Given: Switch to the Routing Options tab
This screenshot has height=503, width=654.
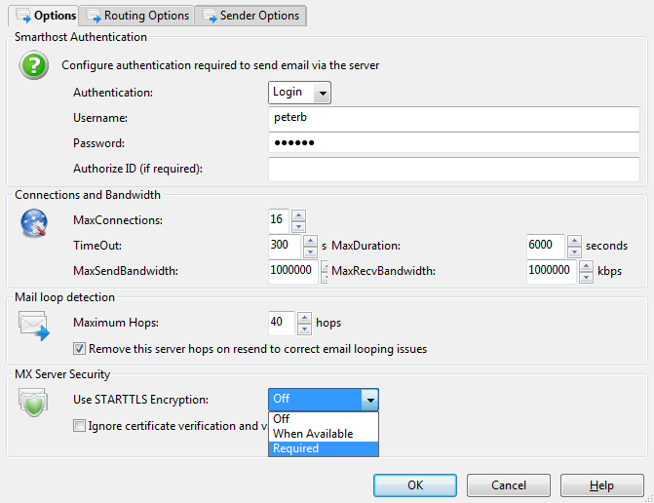Looking at the screenshot, I should tap(137, 16).
